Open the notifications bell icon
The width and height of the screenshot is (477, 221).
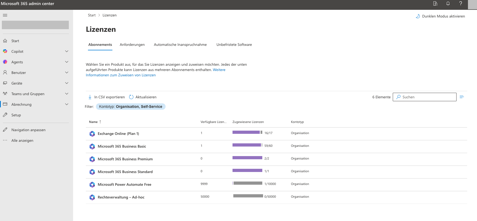(x=448, y=3)
